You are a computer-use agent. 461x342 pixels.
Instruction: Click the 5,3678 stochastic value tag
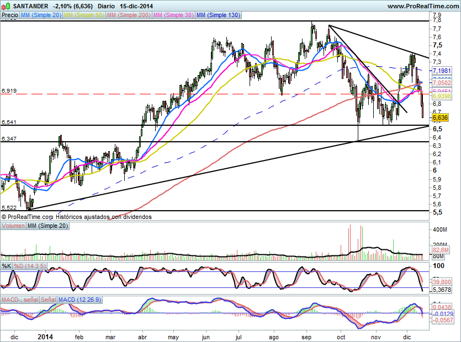[x=441, y=290]
